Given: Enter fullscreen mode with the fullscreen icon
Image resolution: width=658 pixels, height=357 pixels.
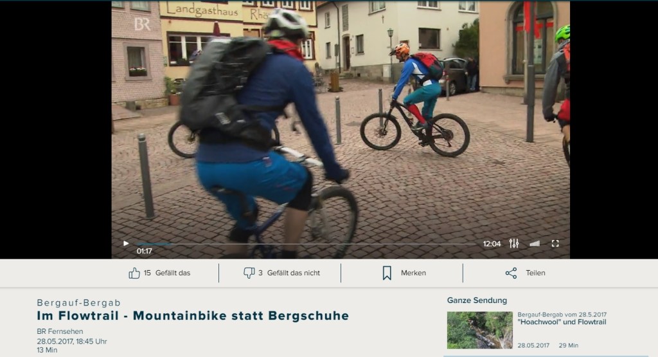Looking at the screenshot, I should 555,244.
